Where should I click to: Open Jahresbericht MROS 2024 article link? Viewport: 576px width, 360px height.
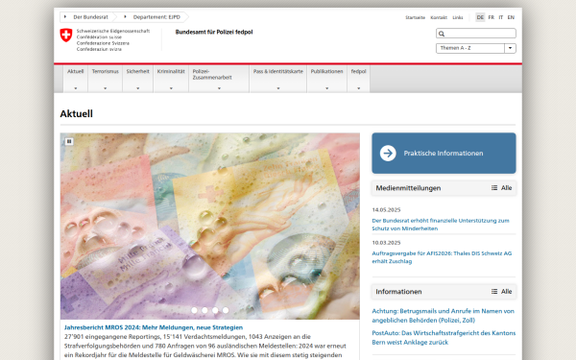click(x=154, y=327)
